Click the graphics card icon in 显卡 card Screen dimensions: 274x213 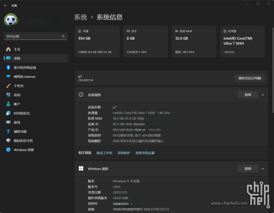[x=128, y=31]
